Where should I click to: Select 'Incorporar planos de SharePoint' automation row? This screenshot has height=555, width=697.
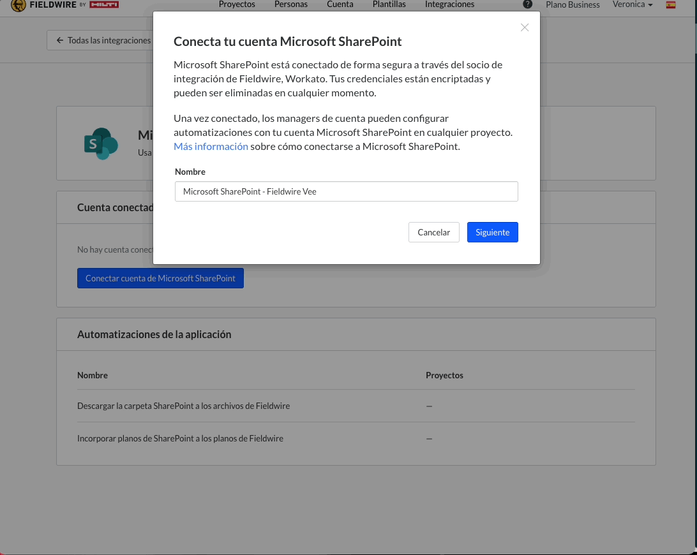[x=356, y=438]
